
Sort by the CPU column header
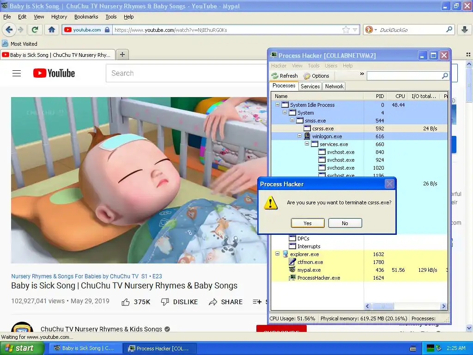coord(400,96)
